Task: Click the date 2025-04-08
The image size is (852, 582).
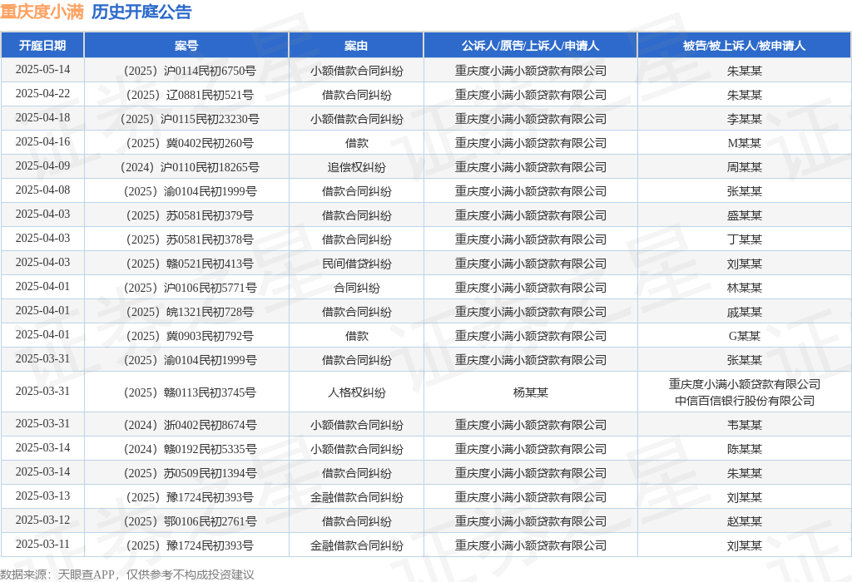Action: tap(43, 190)
